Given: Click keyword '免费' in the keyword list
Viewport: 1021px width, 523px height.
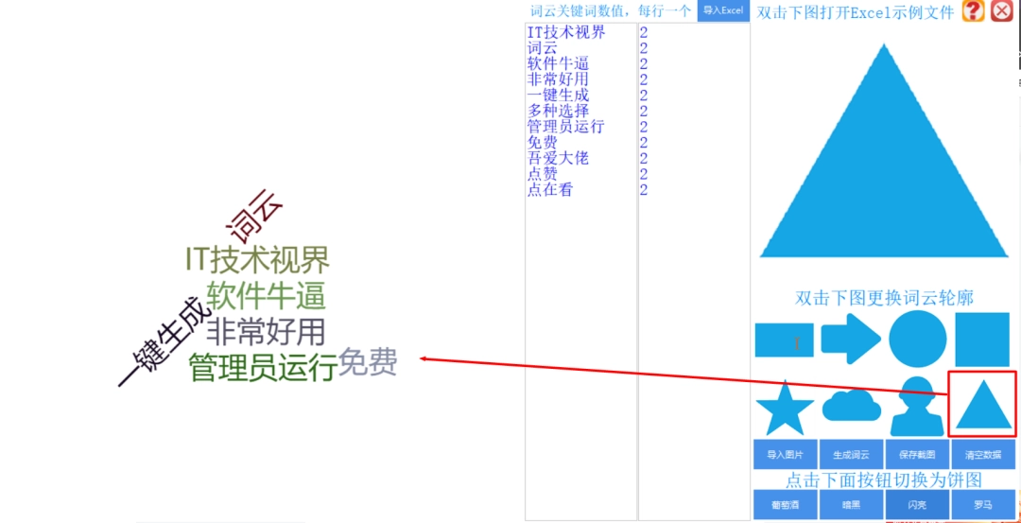Looking at the screenshot, I should tap(542, 143).
